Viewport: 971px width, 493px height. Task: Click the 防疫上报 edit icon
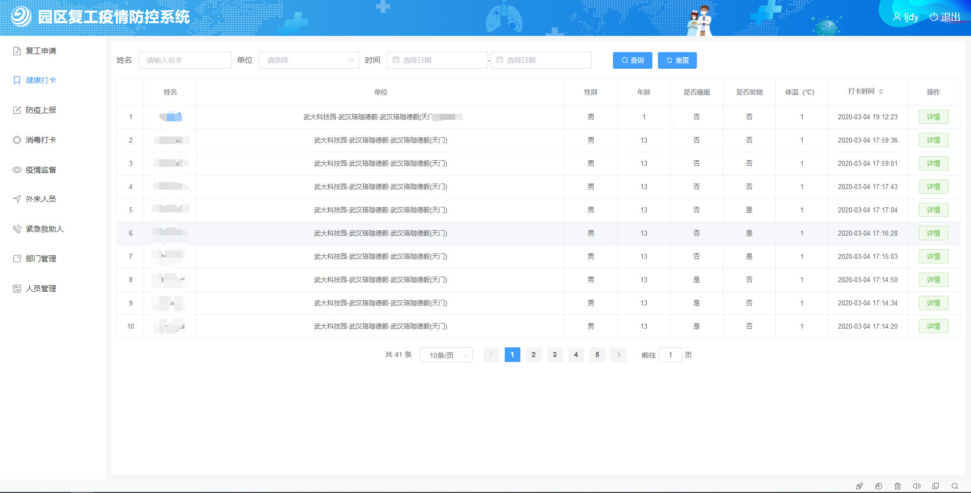17,110
